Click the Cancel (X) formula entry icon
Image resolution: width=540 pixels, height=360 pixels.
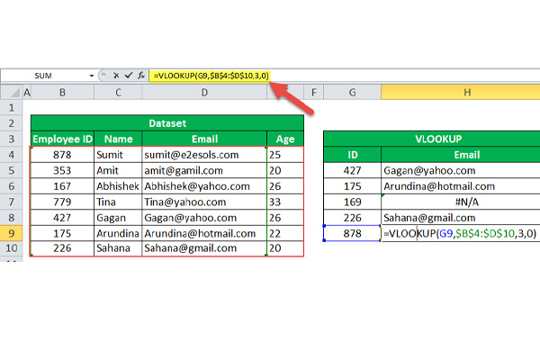pos(115,76)
